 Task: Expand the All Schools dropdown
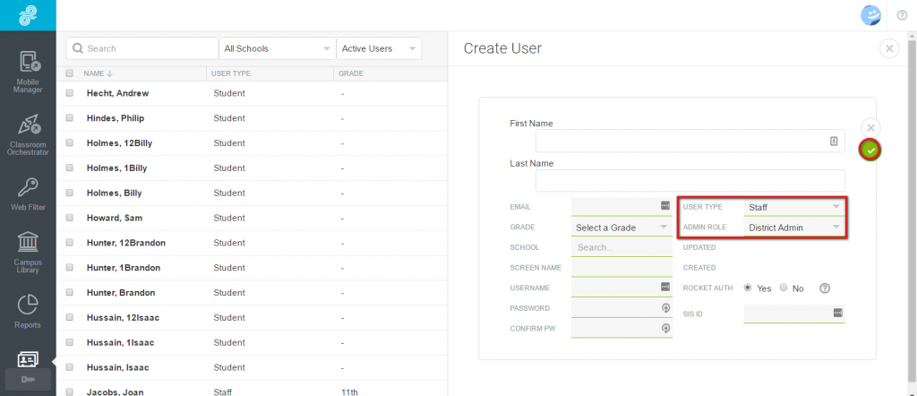[x=278, y=48]
